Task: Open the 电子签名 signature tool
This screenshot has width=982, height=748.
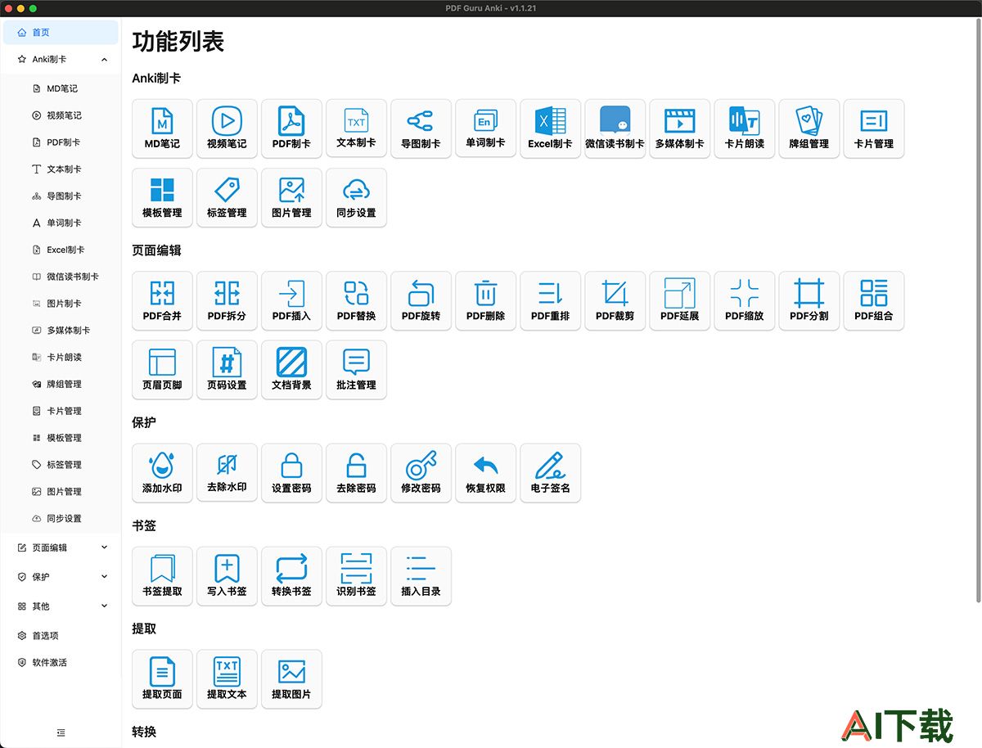Action: point(550,472)
